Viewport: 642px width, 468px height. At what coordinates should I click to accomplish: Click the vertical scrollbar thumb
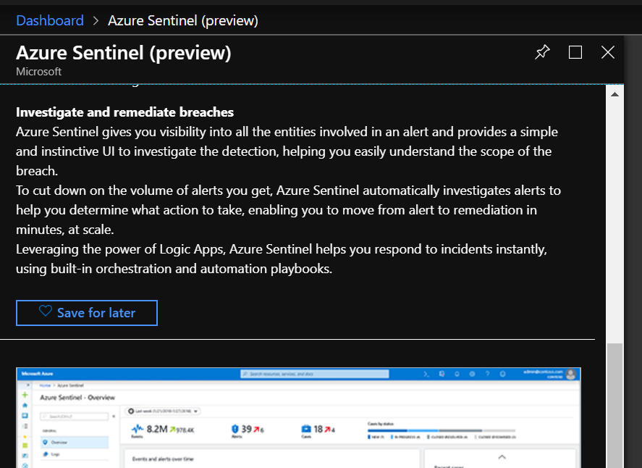point(614,406)
